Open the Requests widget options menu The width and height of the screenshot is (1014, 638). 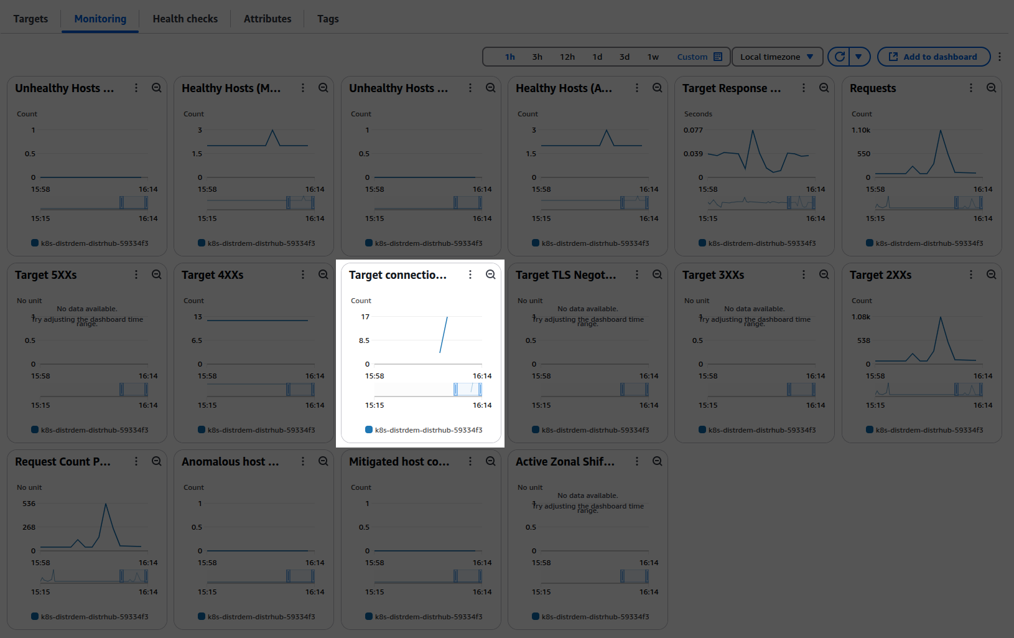click(970, 88)
